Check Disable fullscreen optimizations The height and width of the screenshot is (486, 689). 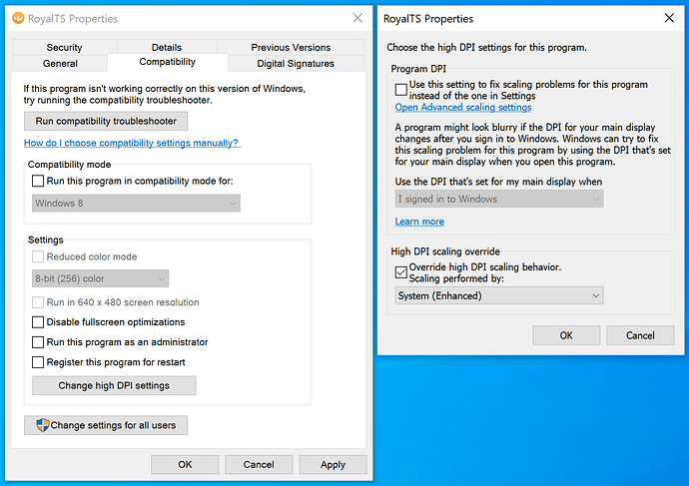point(38,322)
